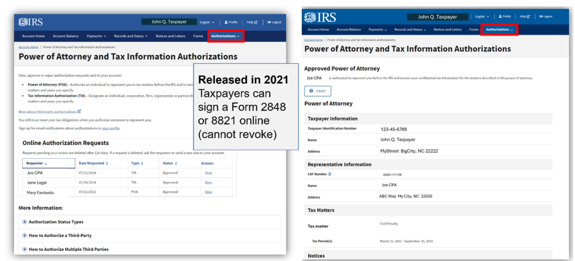Open Authorizations menu in left window

(x=226, y=36)
